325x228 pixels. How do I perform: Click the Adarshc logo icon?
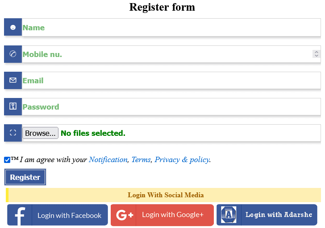coord(229,215)
